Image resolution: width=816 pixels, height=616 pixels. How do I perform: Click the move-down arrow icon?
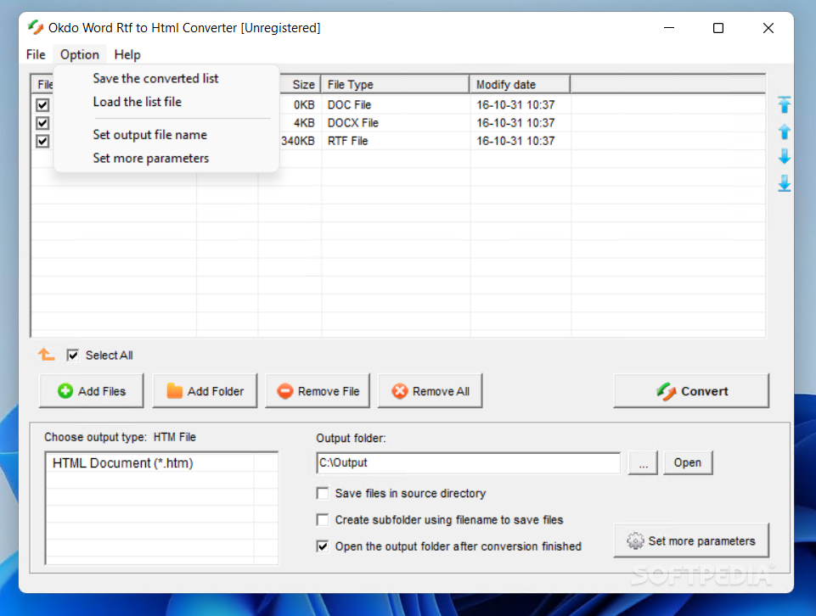(785, 156)
